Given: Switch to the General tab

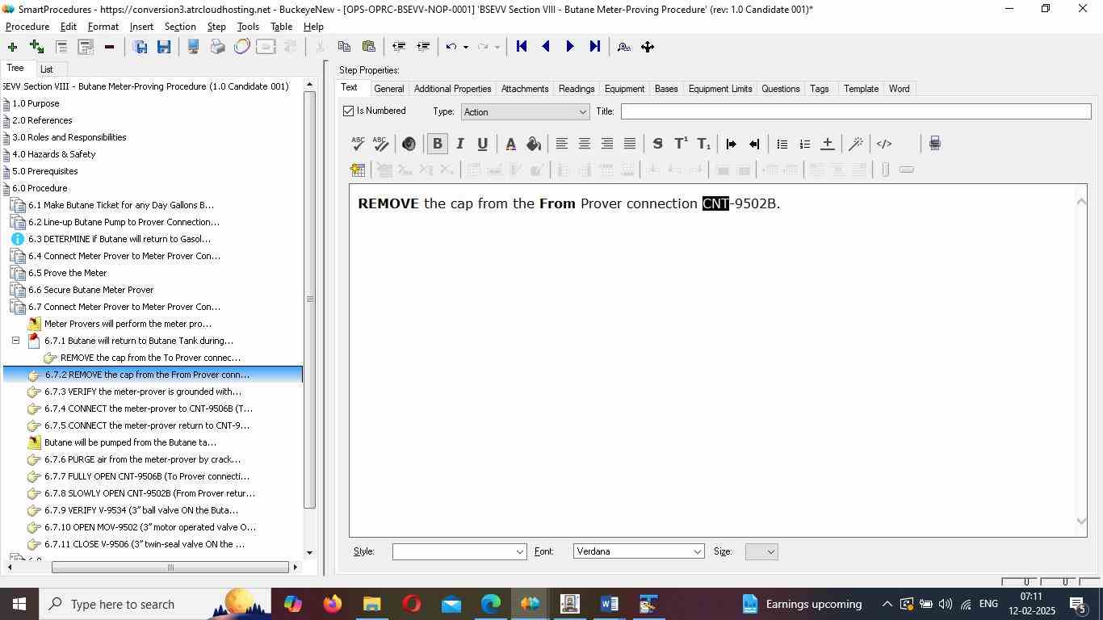Looking at the screenshot, I should [x=388, y=89].
